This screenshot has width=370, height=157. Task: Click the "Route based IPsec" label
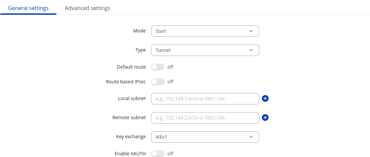click(126, 81)
